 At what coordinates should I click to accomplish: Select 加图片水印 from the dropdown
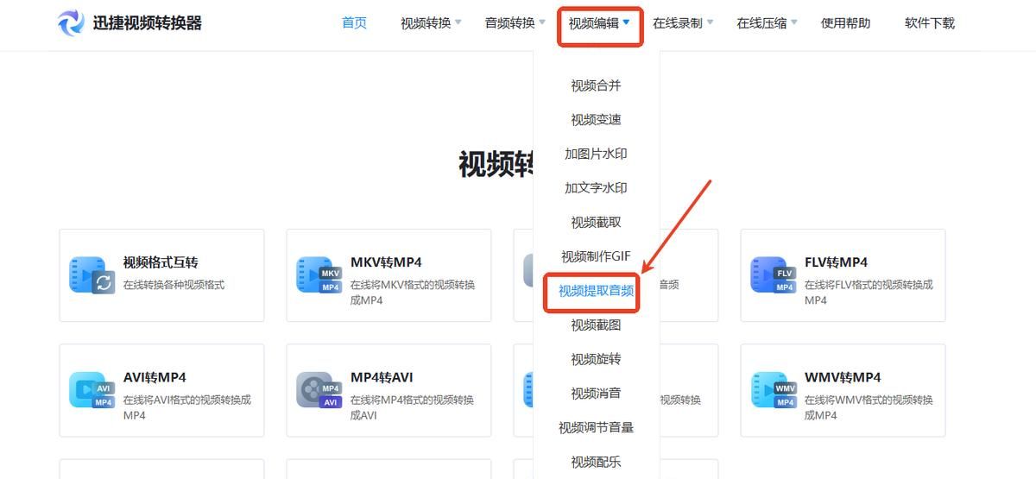[596, 154]
